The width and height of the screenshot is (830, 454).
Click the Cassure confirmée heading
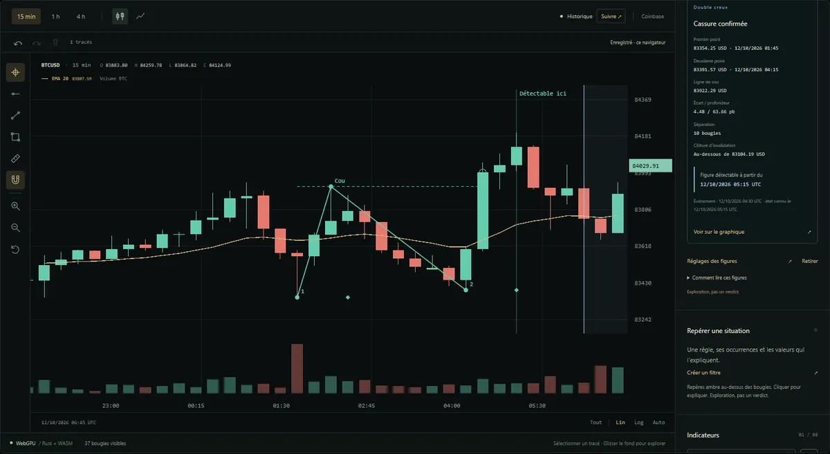tap(720, 24)
